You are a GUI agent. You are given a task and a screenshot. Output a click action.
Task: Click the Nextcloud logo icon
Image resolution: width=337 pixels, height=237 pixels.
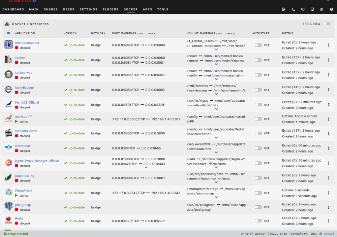[9, 148]
